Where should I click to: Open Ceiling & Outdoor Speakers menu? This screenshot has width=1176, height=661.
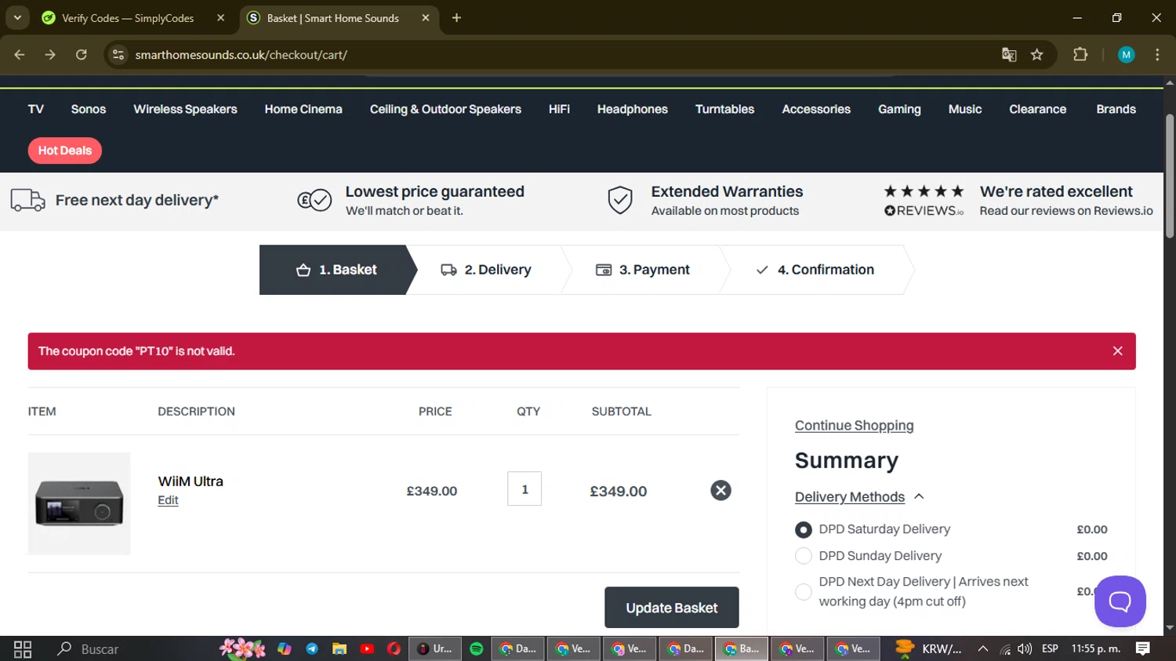click(445, 109)
